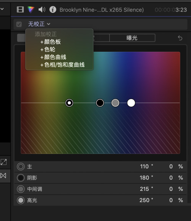This screenshot has height=221, width=191.
Task: Select the black shadows puck on color board
Action: pyautogui.click(x=100, y=103)
